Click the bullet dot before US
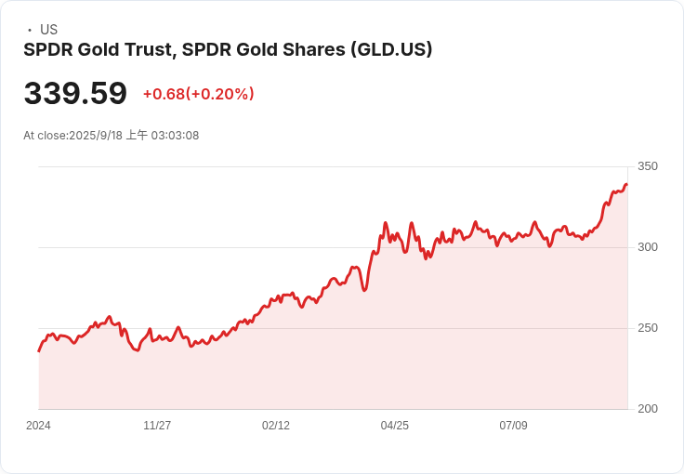 pos(30,30)
